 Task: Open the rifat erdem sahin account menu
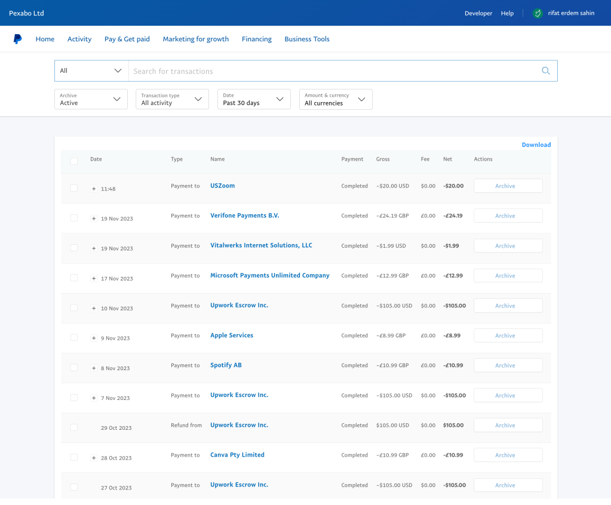(x=571, y=13)
